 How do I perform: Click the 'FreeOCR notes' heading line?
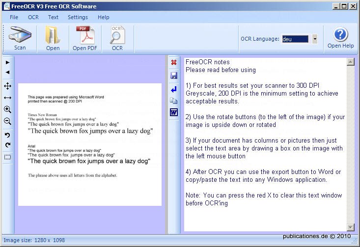point(208,62)
